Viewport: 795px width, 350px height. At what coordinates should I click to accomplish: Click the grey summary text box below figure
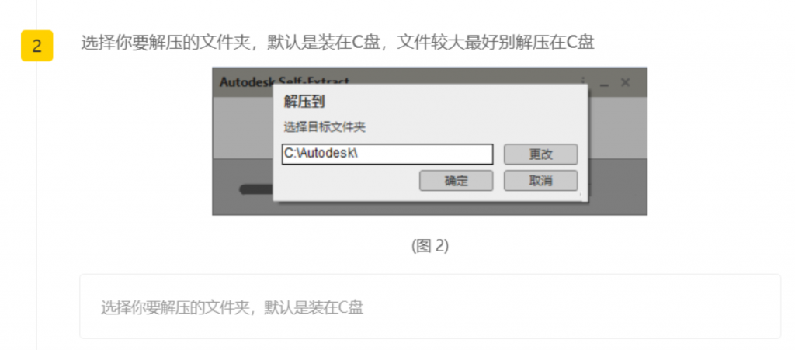430,307
